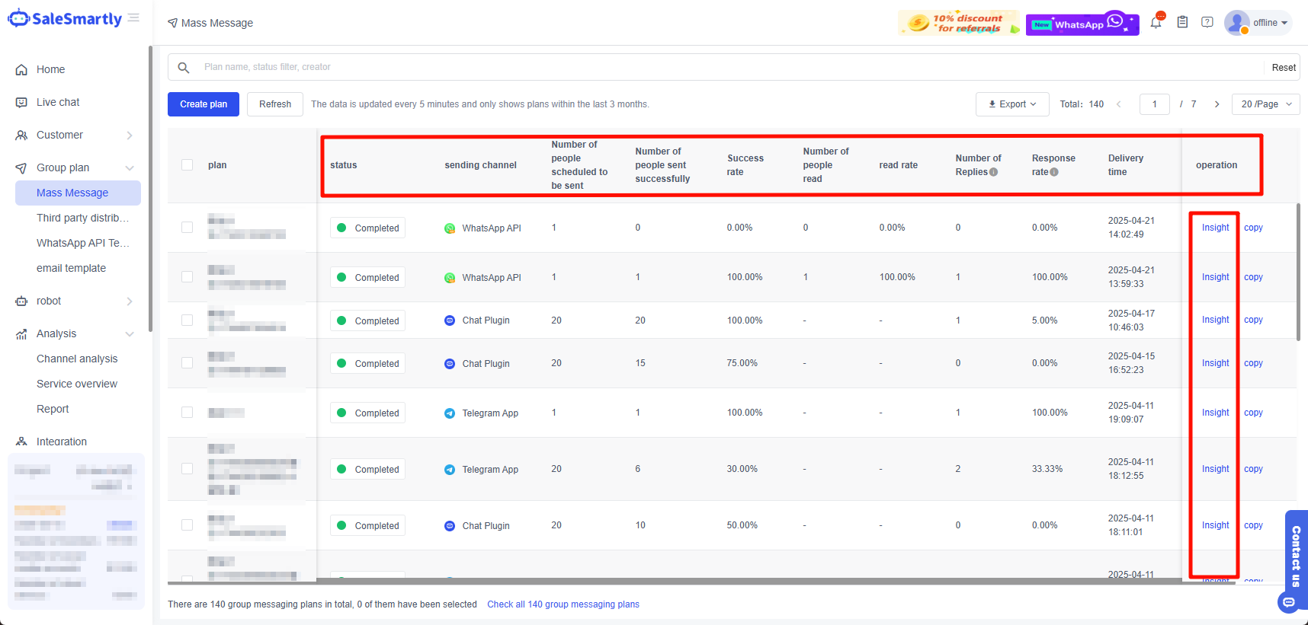Click the search magnifier icon
Screen dimensions: 1308x625
[x=184, y=68]
